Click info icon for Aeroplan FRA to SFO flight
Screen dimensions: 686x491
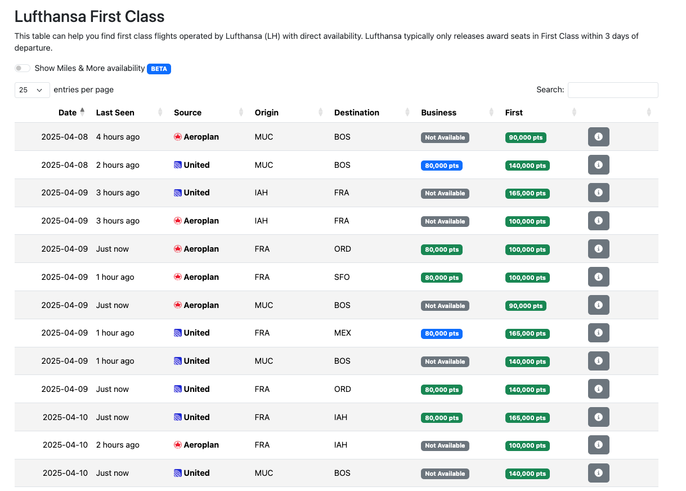[598, 277]
